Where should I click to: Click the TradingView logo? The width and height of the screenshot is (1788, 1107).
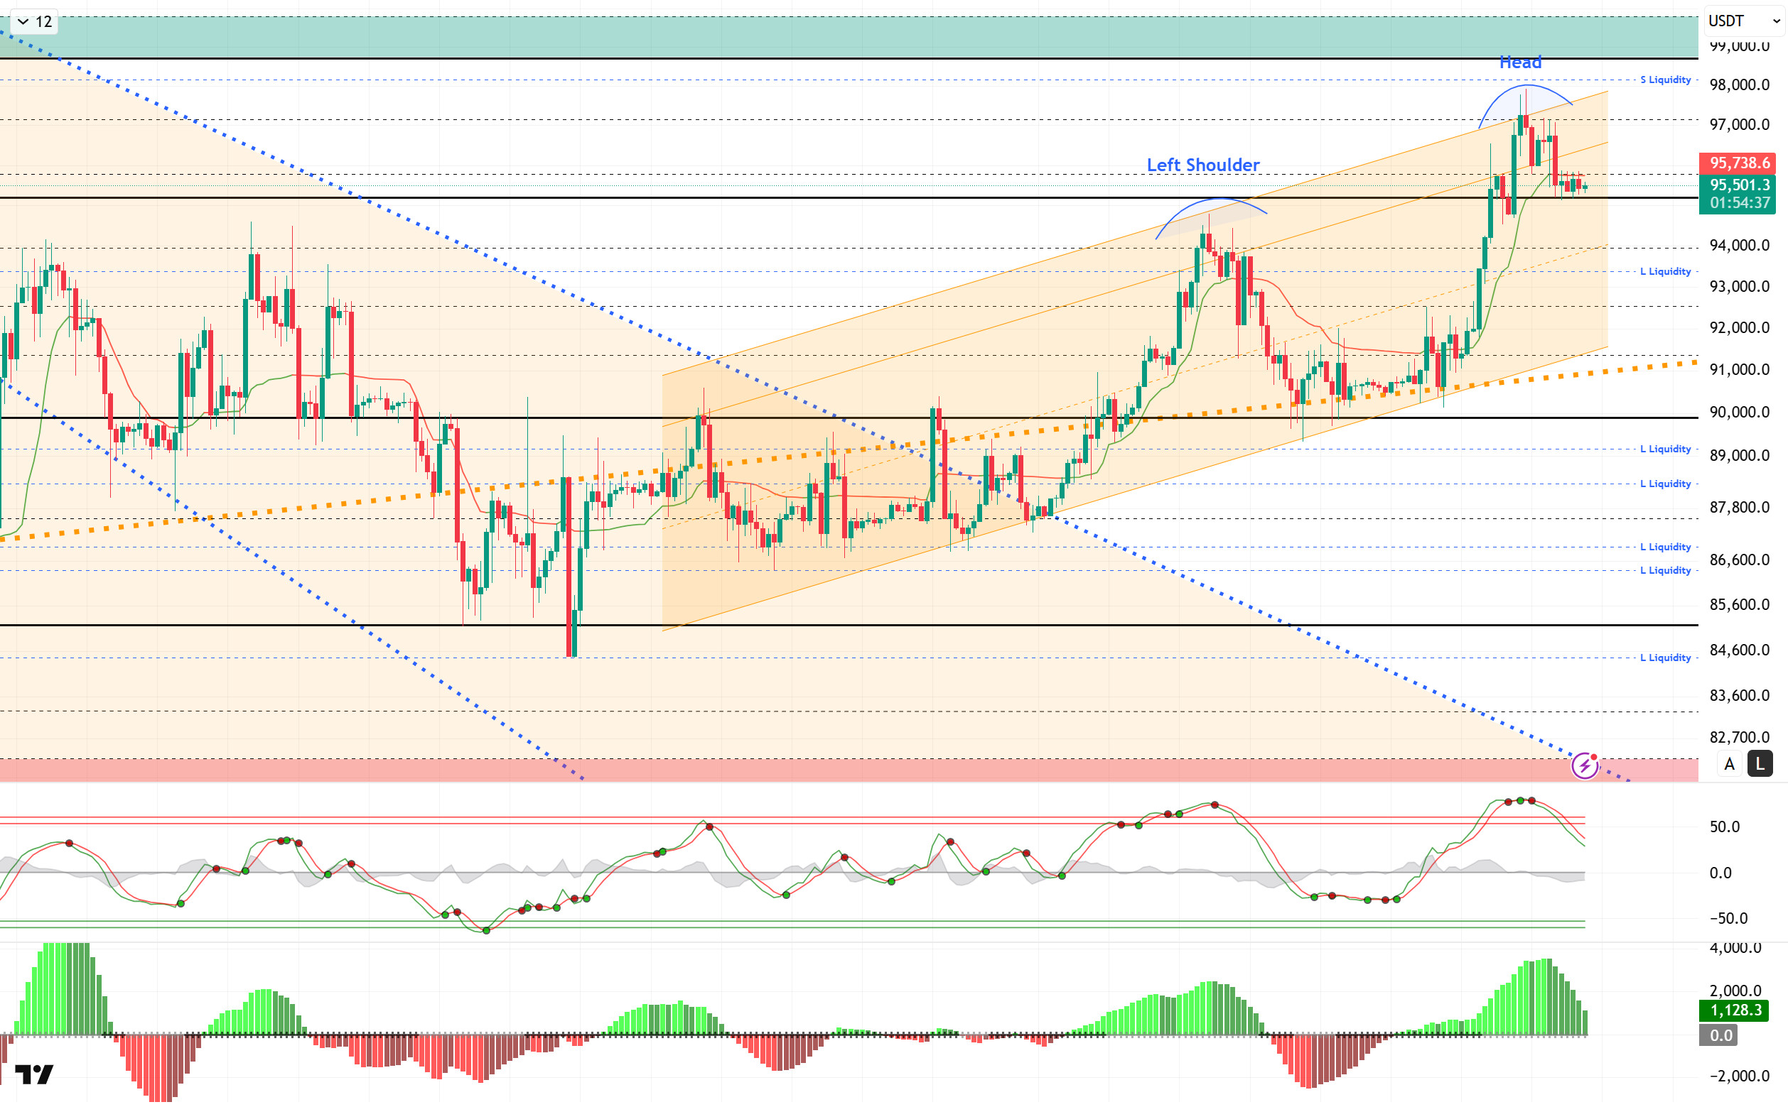click(34, 1074)
